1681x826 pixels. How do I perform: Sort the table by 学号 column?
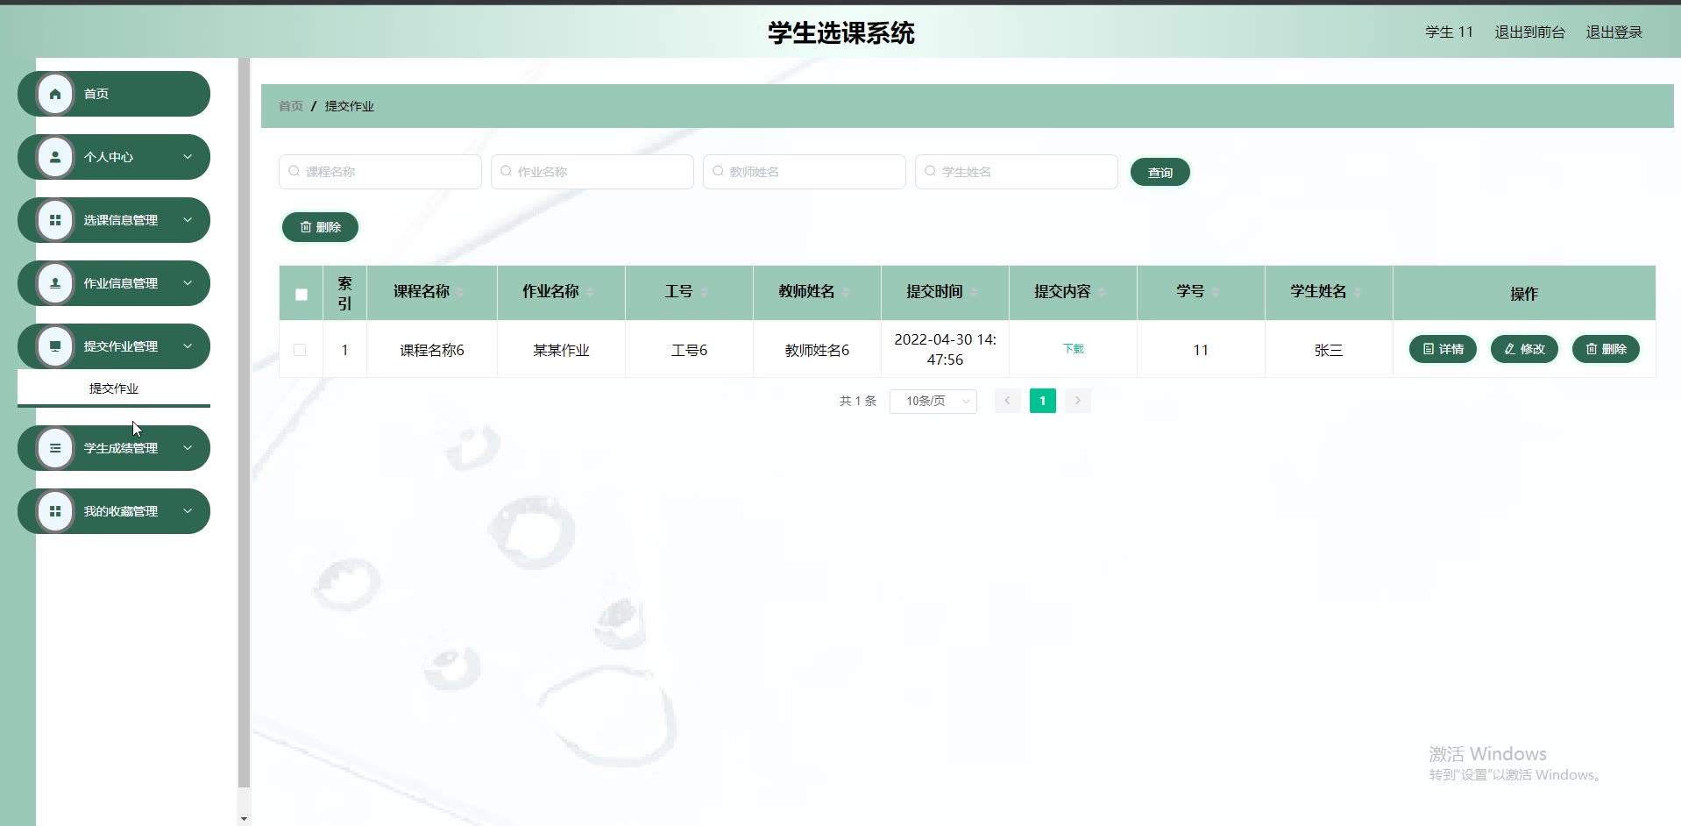(1216, 292)
